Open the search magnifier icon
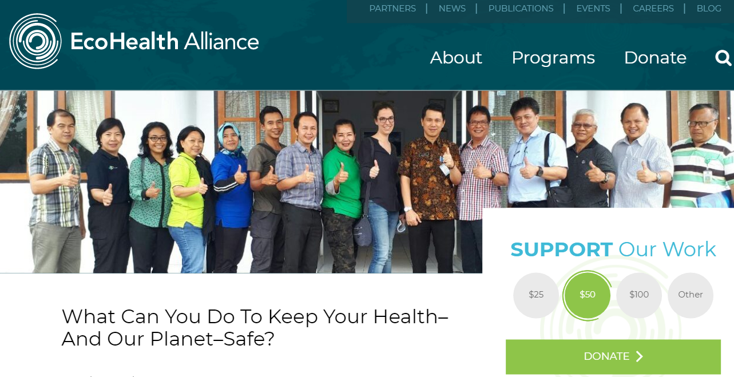734x377 pixels. 723,58
